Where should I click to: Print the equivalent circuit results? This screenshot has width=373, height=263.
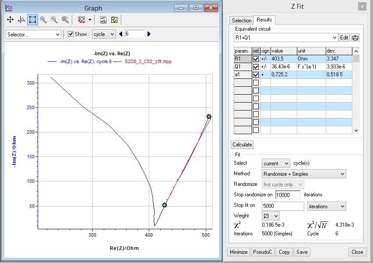click(x=355, y=37)
